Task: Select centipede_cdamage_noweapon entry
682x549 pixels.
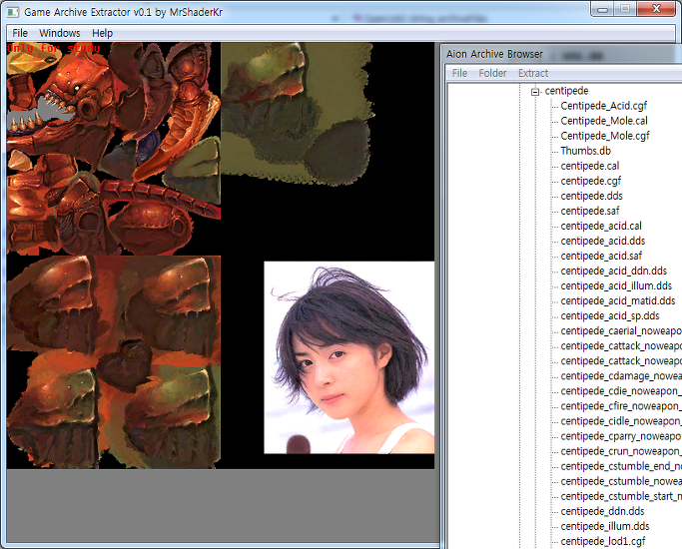Action: [x=621, y=376]
